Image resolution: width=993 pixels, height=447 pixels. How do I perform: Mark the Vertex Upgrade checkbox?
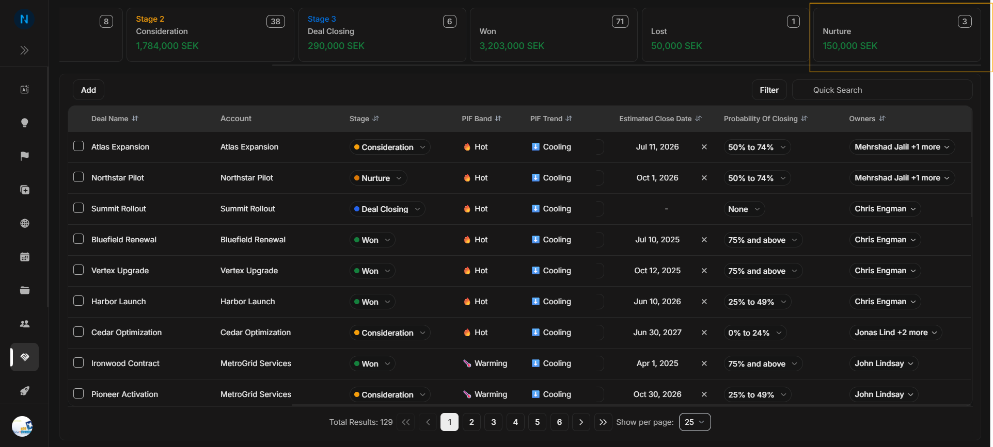click(78, 270)
